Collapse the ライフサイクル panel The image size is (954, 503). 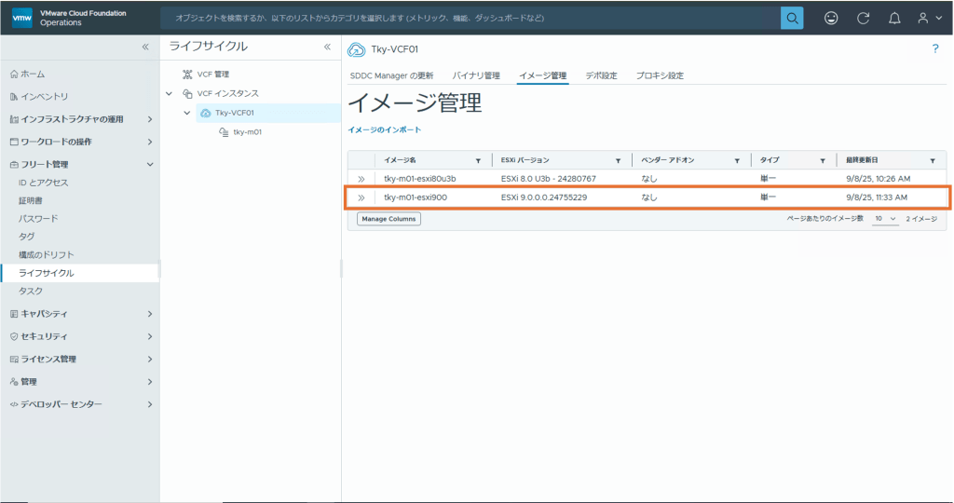(327, 47)
